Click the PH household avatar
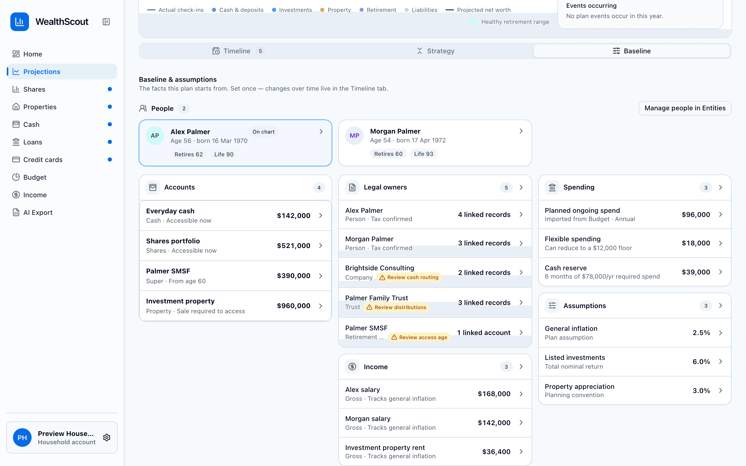 [22, 437]
